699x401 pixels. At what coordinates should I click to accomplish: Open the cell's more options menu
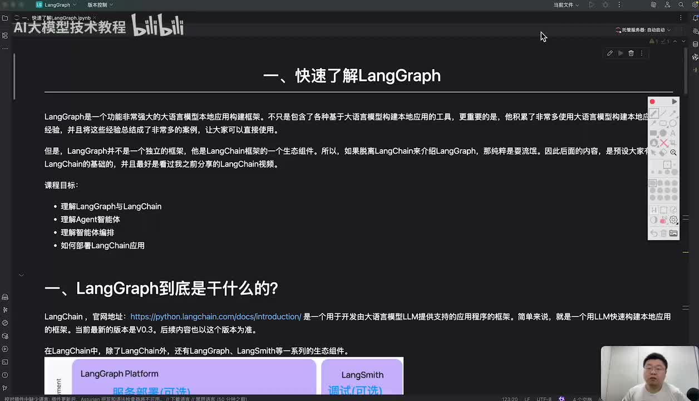coord(642,53)
